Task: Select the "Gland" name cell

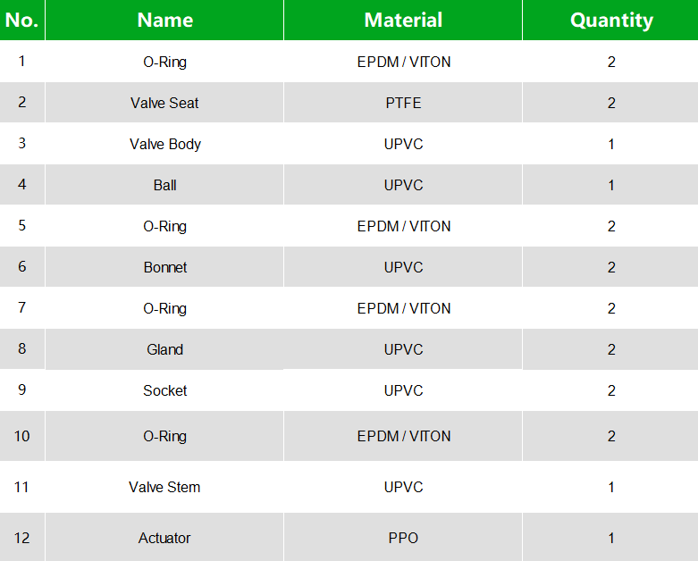Action: pyautogui.click(x=164, y=349)
